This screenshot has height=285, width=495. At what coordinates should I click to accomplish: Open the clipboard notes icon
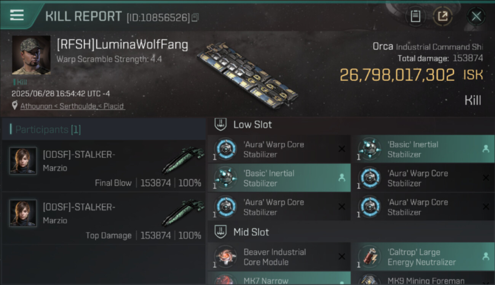415,16
